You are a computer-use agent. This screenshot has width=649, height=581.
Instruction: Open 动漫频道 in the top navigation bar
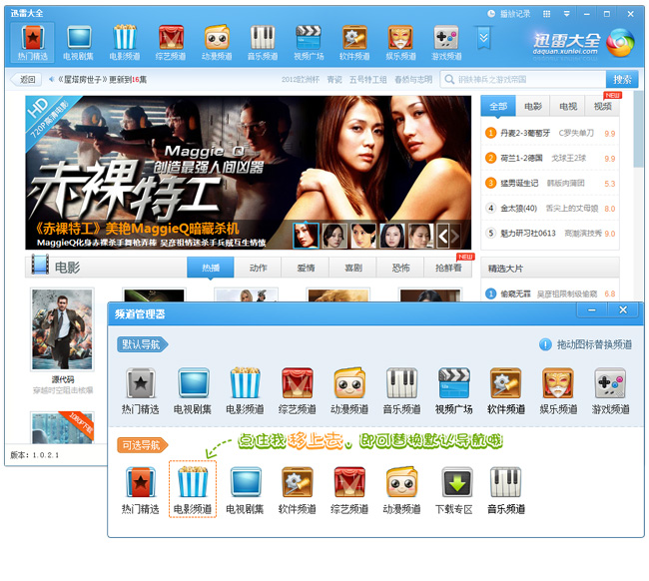tap(217, 43)
